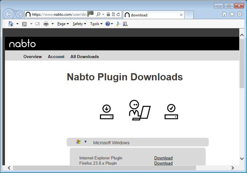The image size is (247, 173).
Task: Open the Page menu
Action: (63, 24)
